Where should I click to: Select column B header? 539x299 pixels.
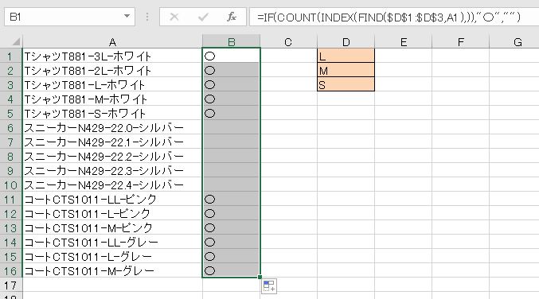232,41
